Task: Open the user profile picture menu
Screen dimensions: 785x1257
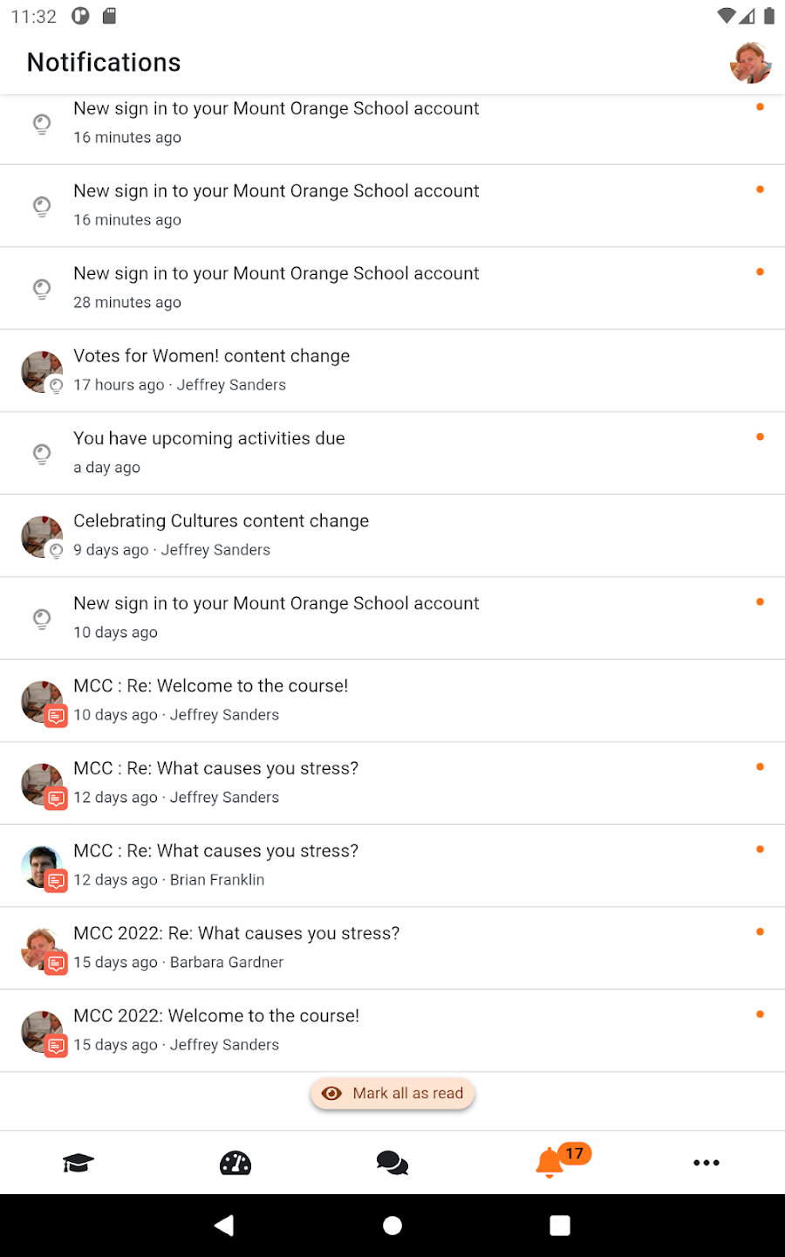Action: 750,63
